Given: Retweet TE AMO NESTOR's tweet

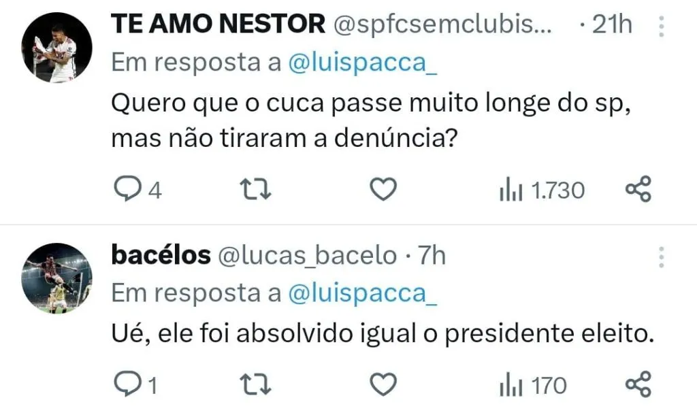Looking at the screenshot, I should [x=257, y=190].
